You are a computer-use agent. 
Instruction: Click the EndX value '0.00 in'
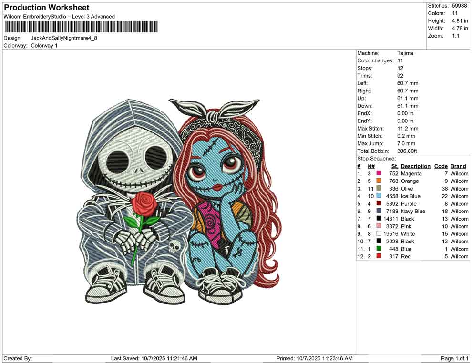[x=405, y=113]
